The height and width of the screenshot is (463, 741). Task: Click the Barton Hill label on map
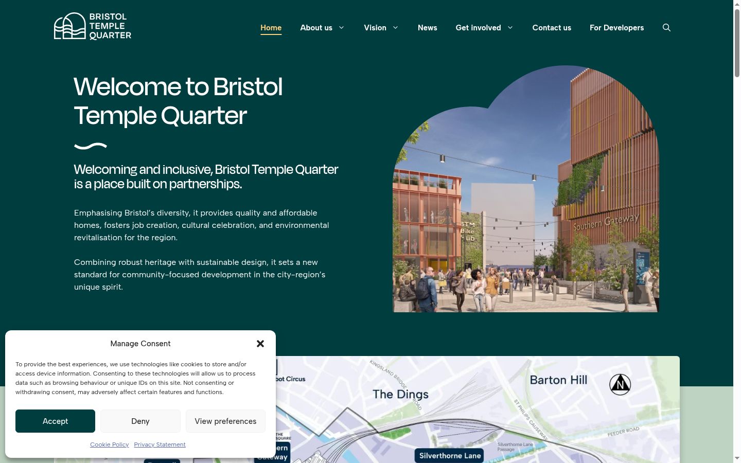(x=558, y=380)
